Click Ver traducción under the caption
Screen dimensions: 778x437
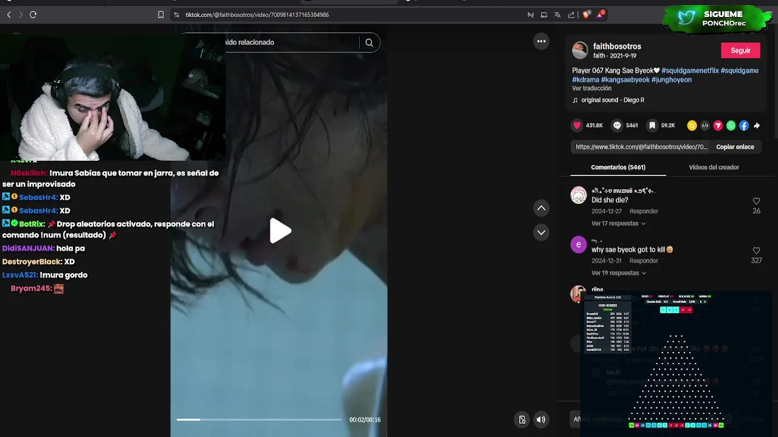591,89
